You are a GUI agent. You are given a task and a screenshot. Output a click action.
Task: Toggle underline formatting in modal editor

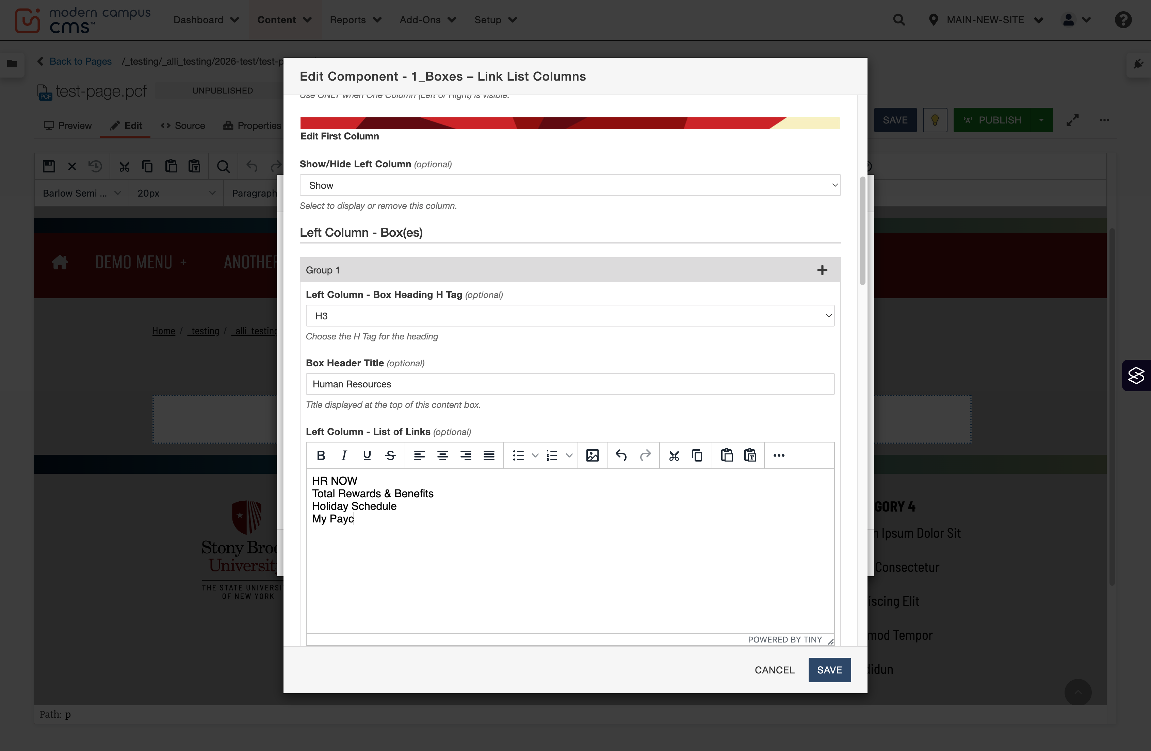point(367,455)
